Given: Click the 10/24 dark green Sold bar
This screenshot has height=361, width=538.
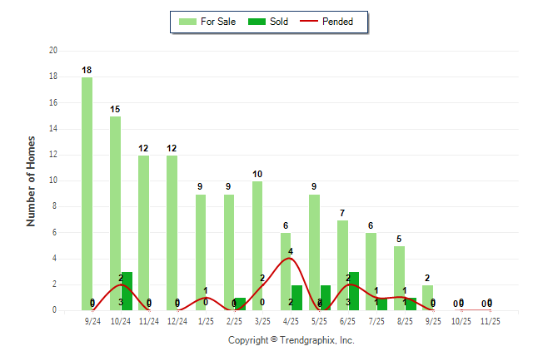Looking at the screenshot, I should pyautogui.click(x=127, y=291).
